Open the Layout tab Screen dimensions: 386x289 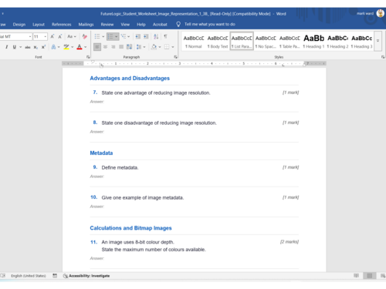[x=39, y=25]
